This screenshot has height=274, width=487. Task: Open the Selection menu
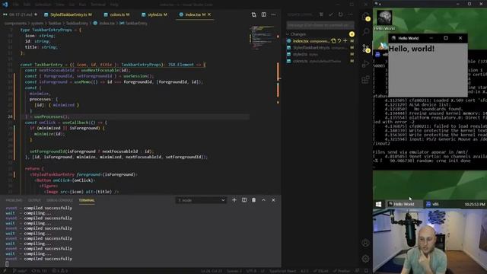43,5
